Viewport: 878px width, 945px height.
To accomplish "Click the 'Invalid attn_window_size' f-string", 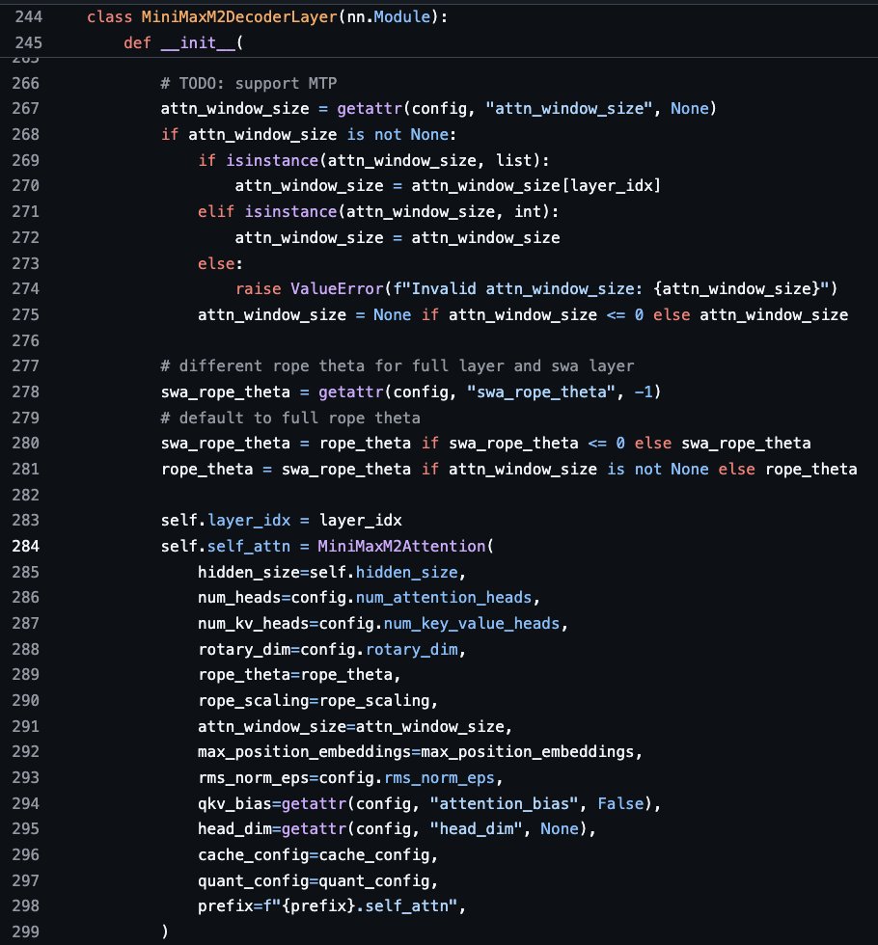I will click(610, 288).
